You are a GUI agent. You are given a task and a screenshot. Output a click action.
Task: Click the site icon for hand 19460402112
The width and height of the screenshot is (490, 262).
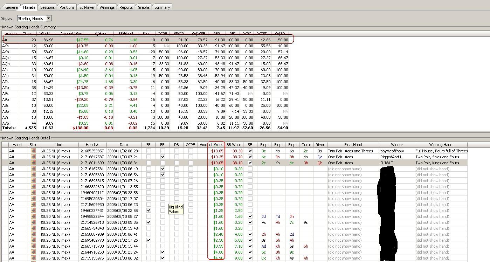point(33,193)
